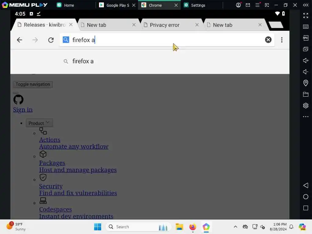Open File Explorer from taskbar
312x234 pixels.
(x=179, y=227)
